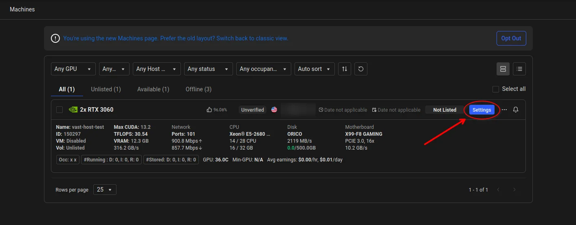Open the Any occupancy dropdown
The height and width of the screenshot is (225, 576).
(x=264, y=69)
